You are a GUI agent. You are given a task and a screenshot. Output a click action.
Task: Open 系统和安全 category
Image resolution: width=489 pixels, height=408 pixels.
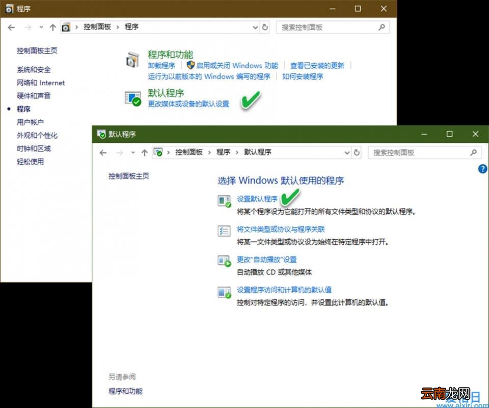tap(34, 69)
